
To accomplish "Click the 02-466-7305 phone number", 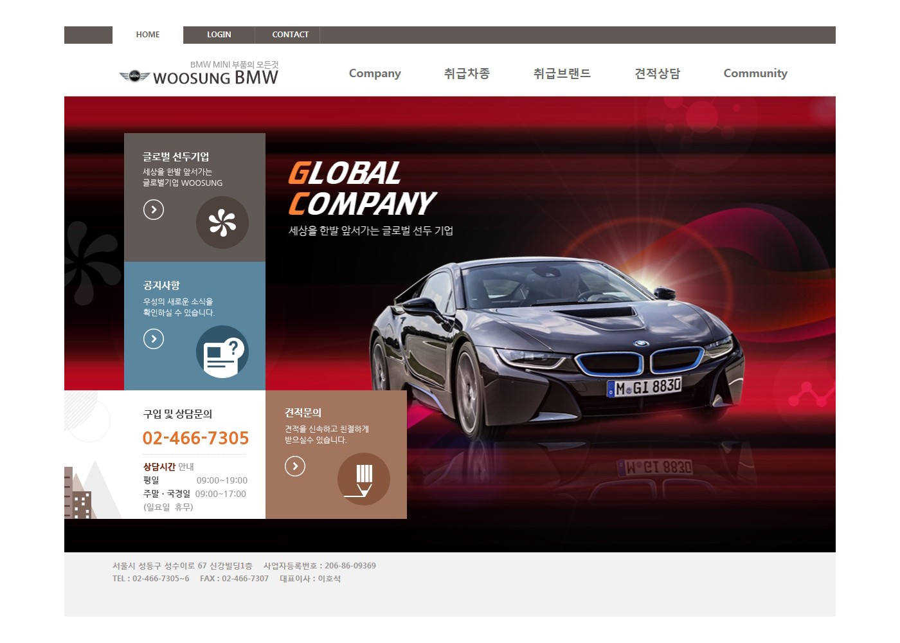I will pos(195,438).
